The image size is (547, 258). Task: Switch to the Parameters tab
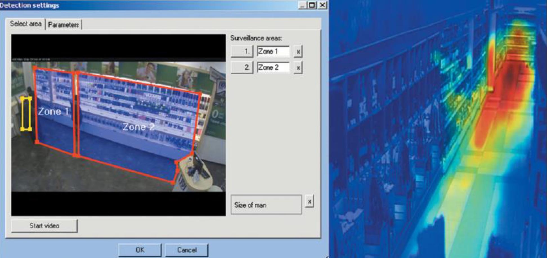click(x=64, y=25)
